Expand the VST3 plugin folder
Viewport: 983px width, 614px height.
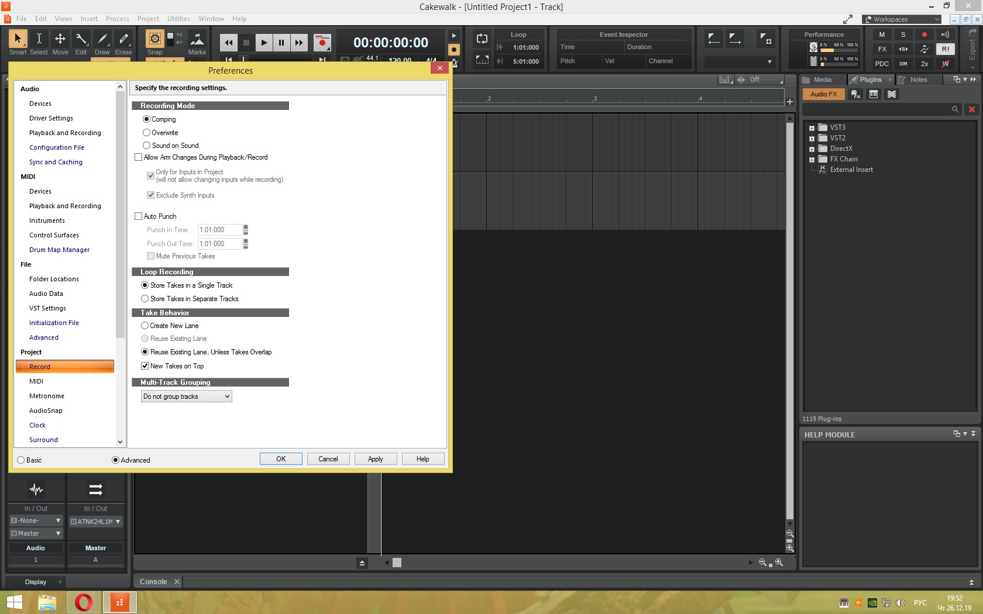(812, 128)
